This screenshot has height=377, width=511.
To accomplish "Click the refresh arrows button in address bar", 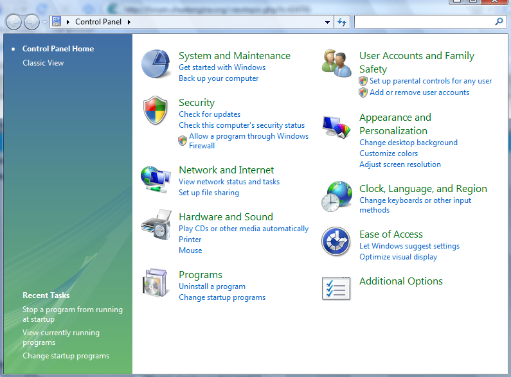I will pyautogui.click(x=342, y=22).
